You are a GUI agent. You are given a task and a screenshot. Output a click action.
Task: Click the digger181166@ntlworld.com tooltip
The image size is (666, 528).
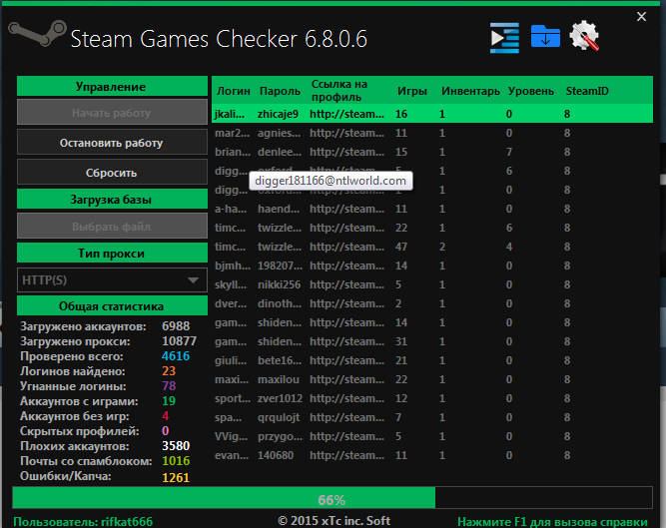pos(331,181)
